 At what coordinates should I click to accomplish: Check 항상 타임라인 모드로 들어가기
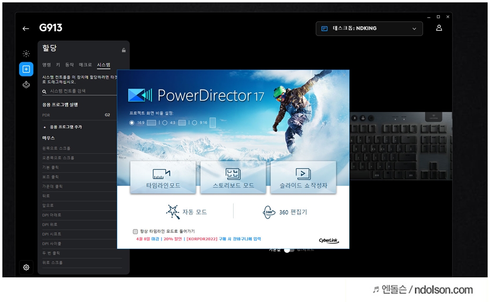click(136, 231)
